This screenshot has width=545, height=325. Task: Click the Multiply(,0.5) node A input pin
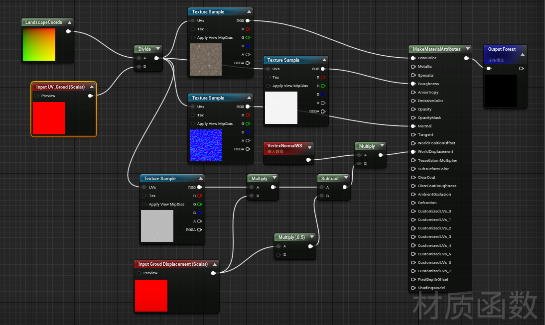(279, 246)
